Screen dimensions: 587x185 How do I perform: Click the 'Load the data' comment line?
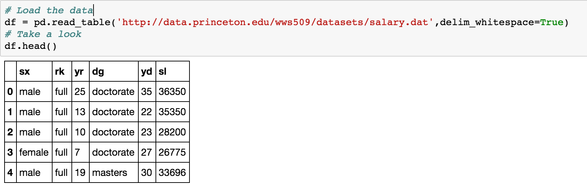49,10
